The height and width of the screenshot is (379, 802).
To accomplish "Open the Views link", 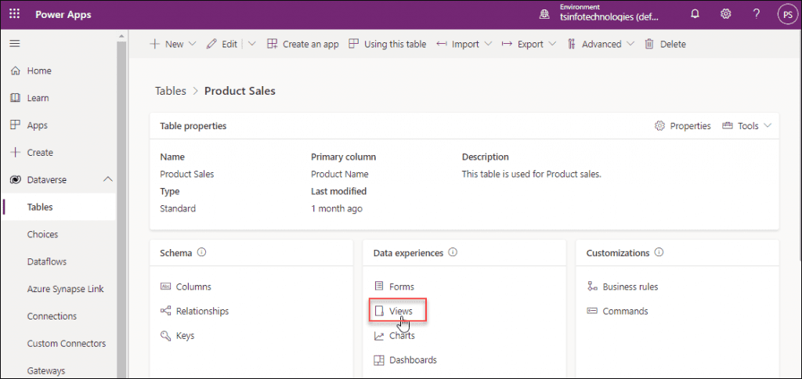I will (x=400, y=311).
